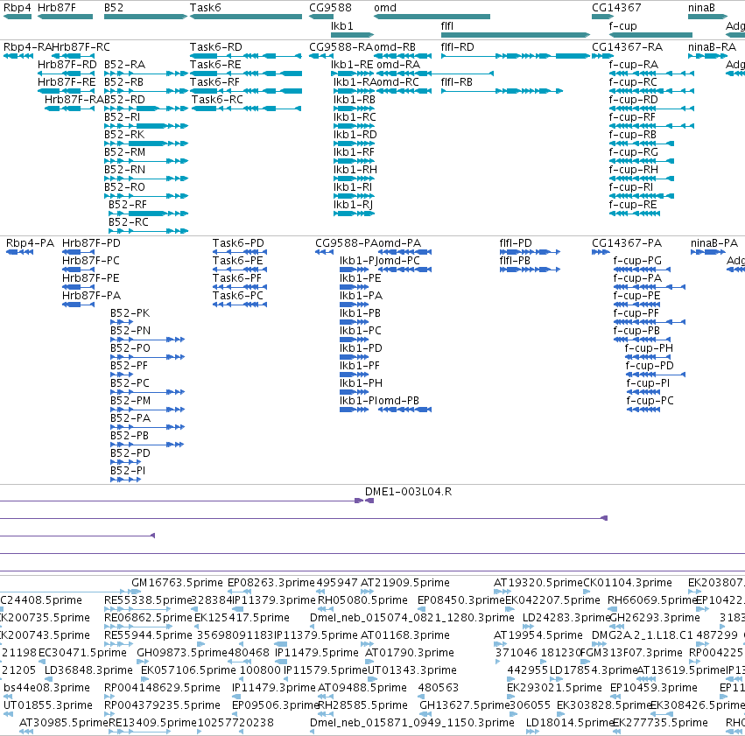Click protein f-cup-PC
The image size is (745, 736).
pyautogui.click(x=643, y=410)
